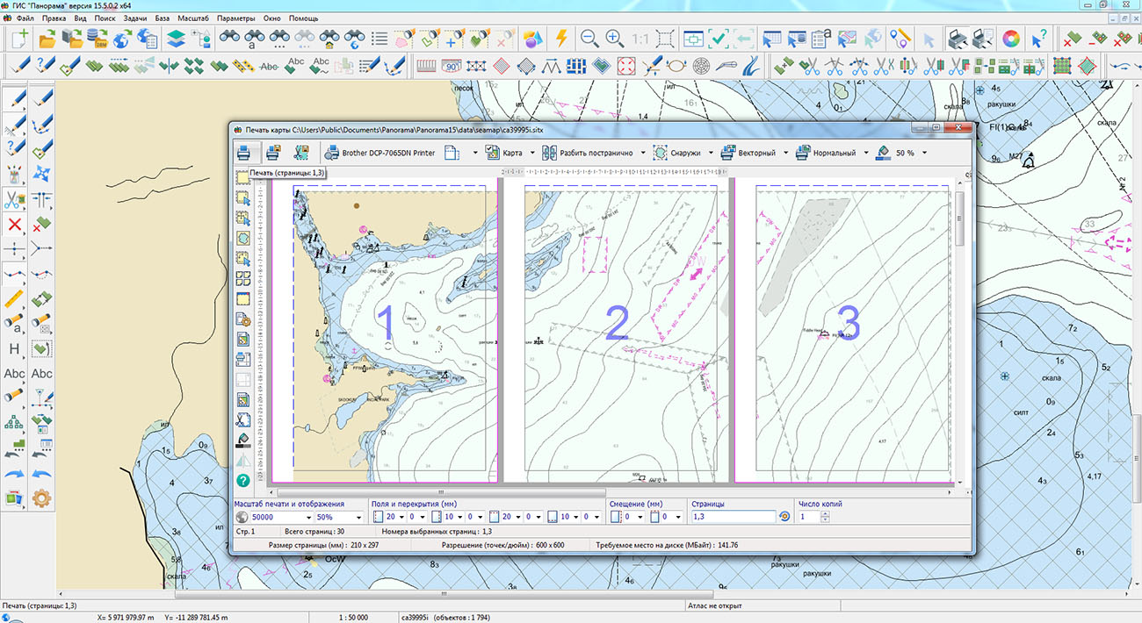1142x623 pixels.
Task: Expand the Разбить постранично dropdown
Action: (x=644, y=153)
